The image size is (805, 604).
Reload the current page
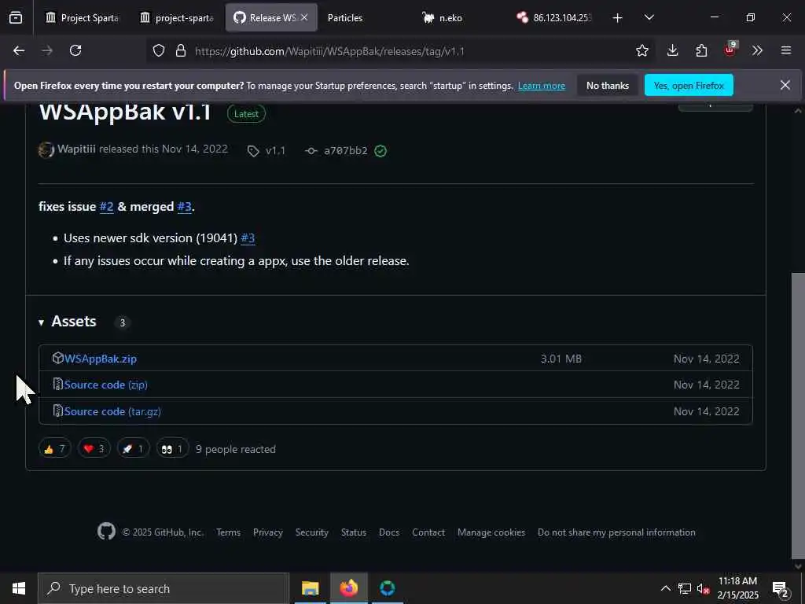[75, 50]
